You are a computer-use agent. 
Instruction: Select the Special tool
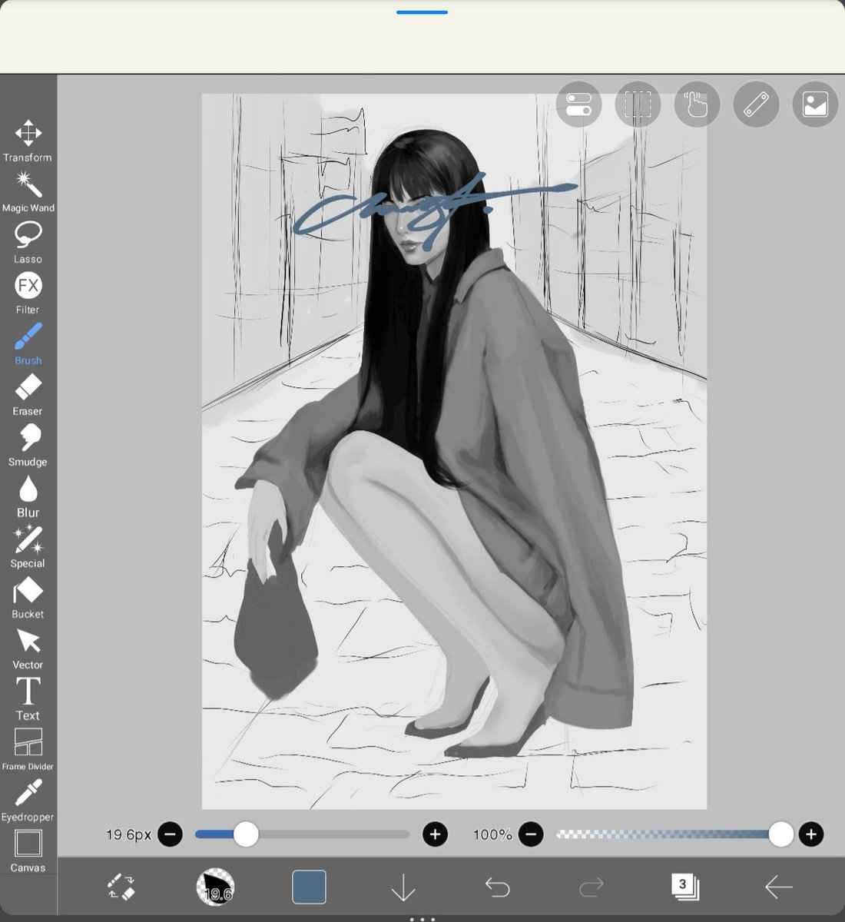[x=28, y=546]
